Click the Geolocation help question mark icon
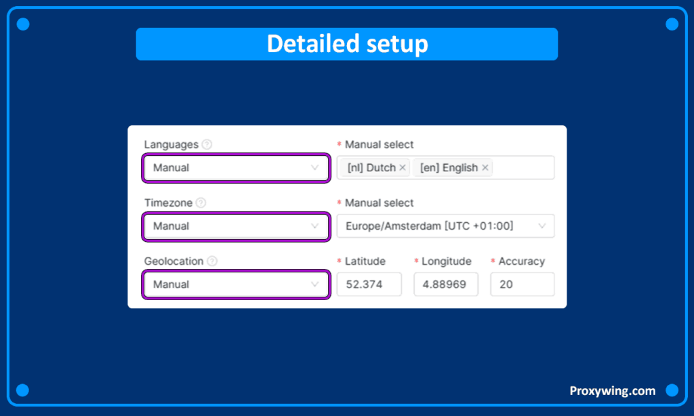This screenshot has width=694, height=416. [213, 261]
